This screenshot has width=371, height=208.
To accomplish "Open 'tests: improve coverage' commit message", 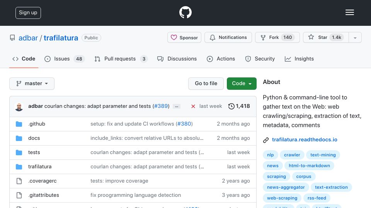I will 119,181.
